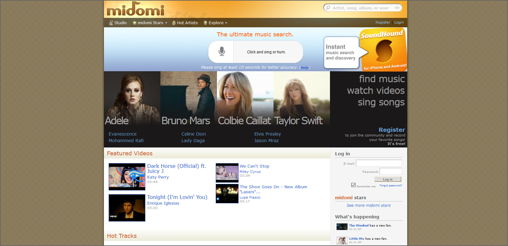
Task: Open the midomi Stars menu label
Action: pos(150,23)
